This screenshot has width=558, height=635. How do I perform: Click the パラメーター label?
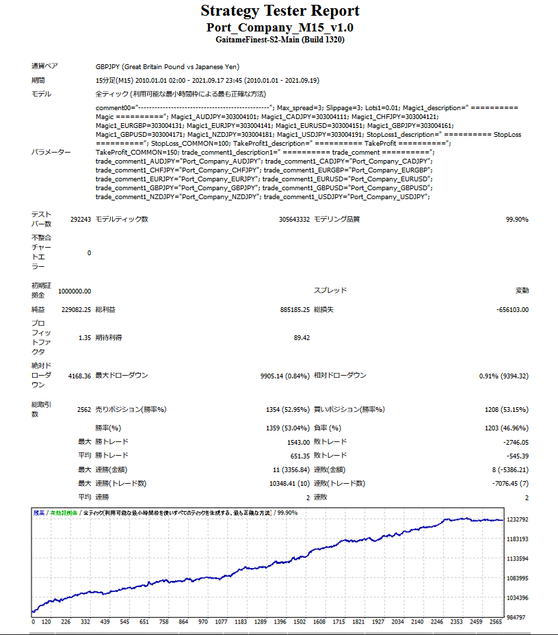51,153
